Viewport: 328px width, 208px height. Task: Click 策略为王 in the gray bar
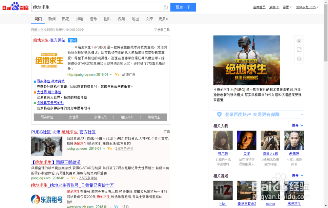point(154,117)
